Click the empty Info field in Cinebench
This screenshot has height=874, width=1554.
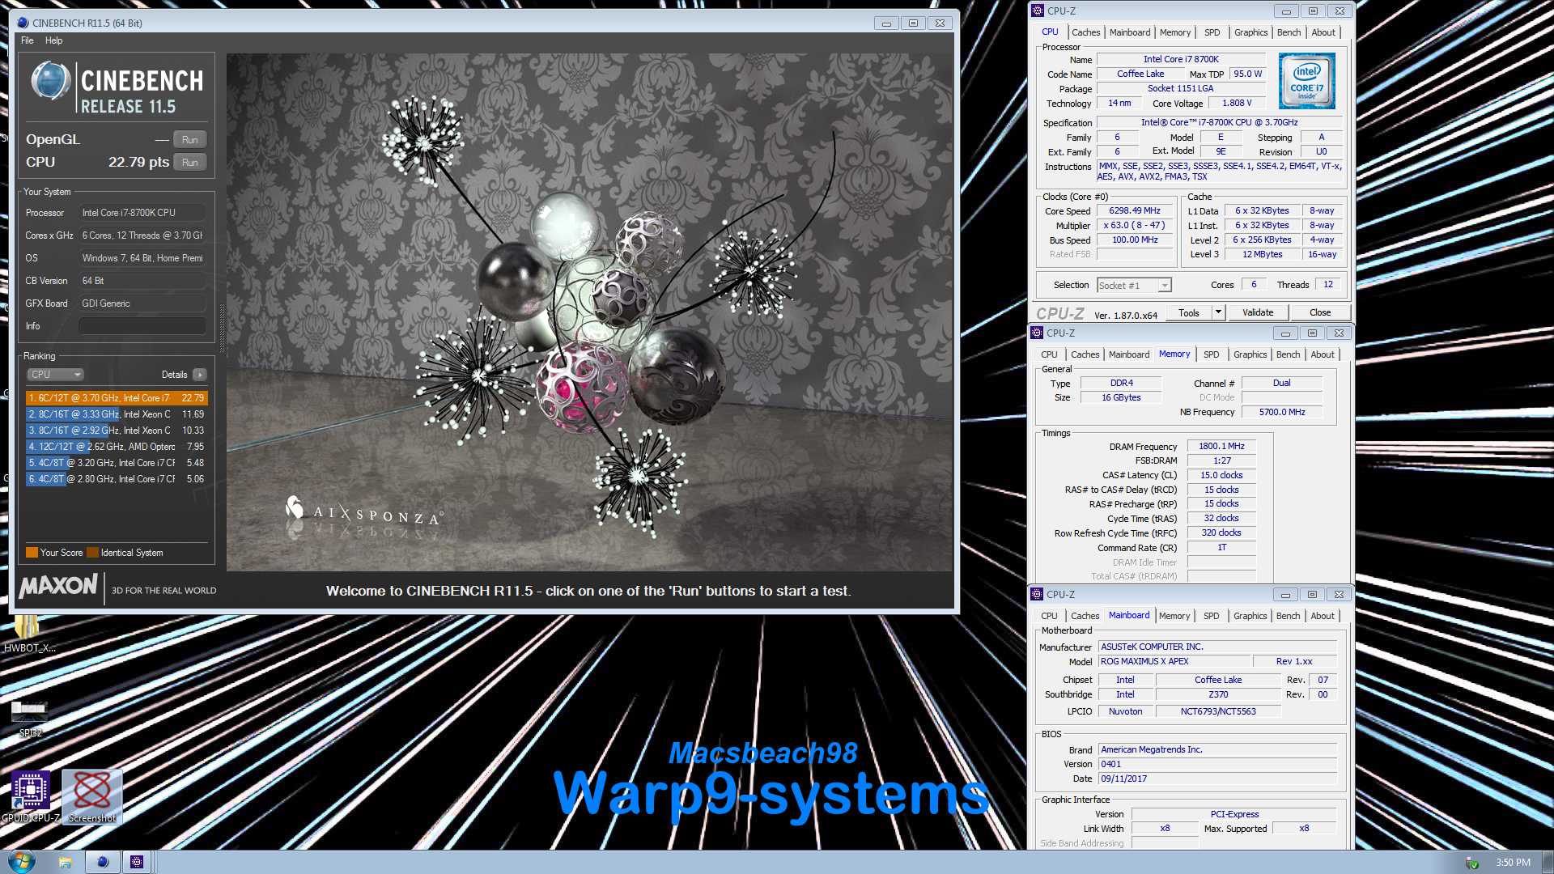click(142, 326)
